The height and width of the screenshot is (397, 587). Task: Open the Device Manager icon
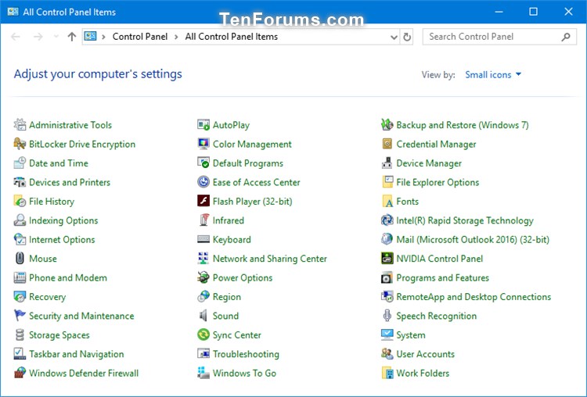(x=387, y=163)
